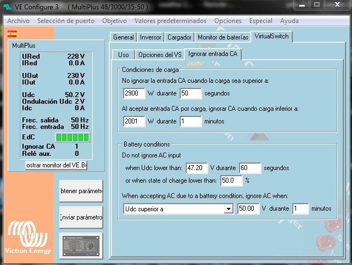Open the Selección de puerto menu
The height and width of the screenshot is (265, 352).
pos(66,21)
